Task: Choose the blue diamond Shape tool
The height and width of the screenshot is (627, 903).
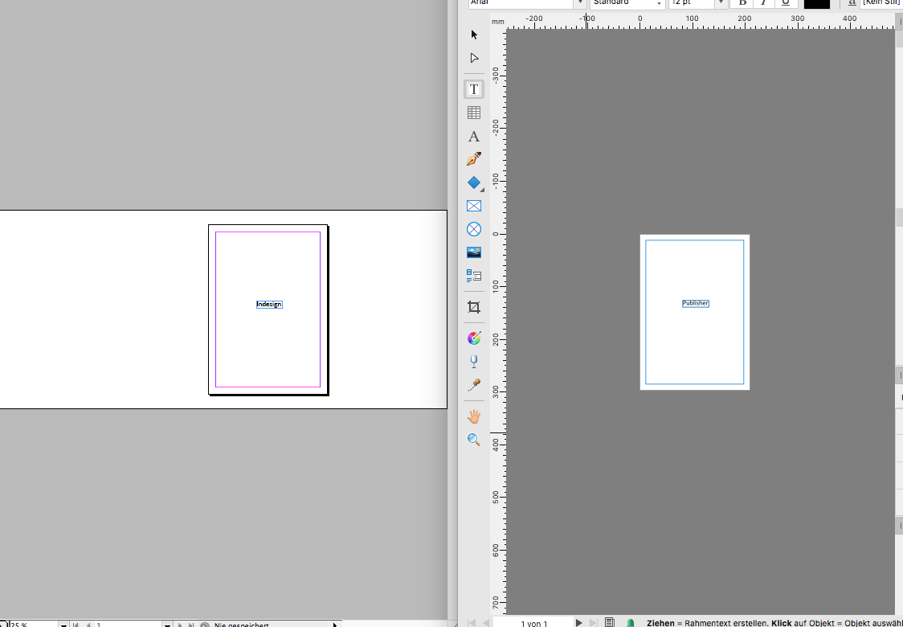Action: [x=474, y=182]
